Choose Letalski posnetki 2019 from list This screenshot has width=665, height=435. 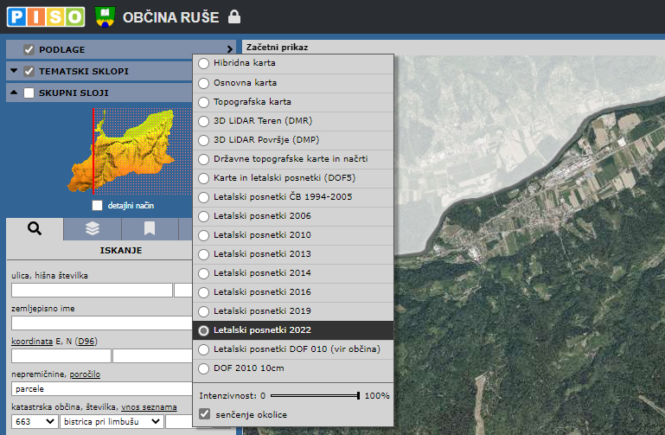pyautogui.click(x=204, y=311)
